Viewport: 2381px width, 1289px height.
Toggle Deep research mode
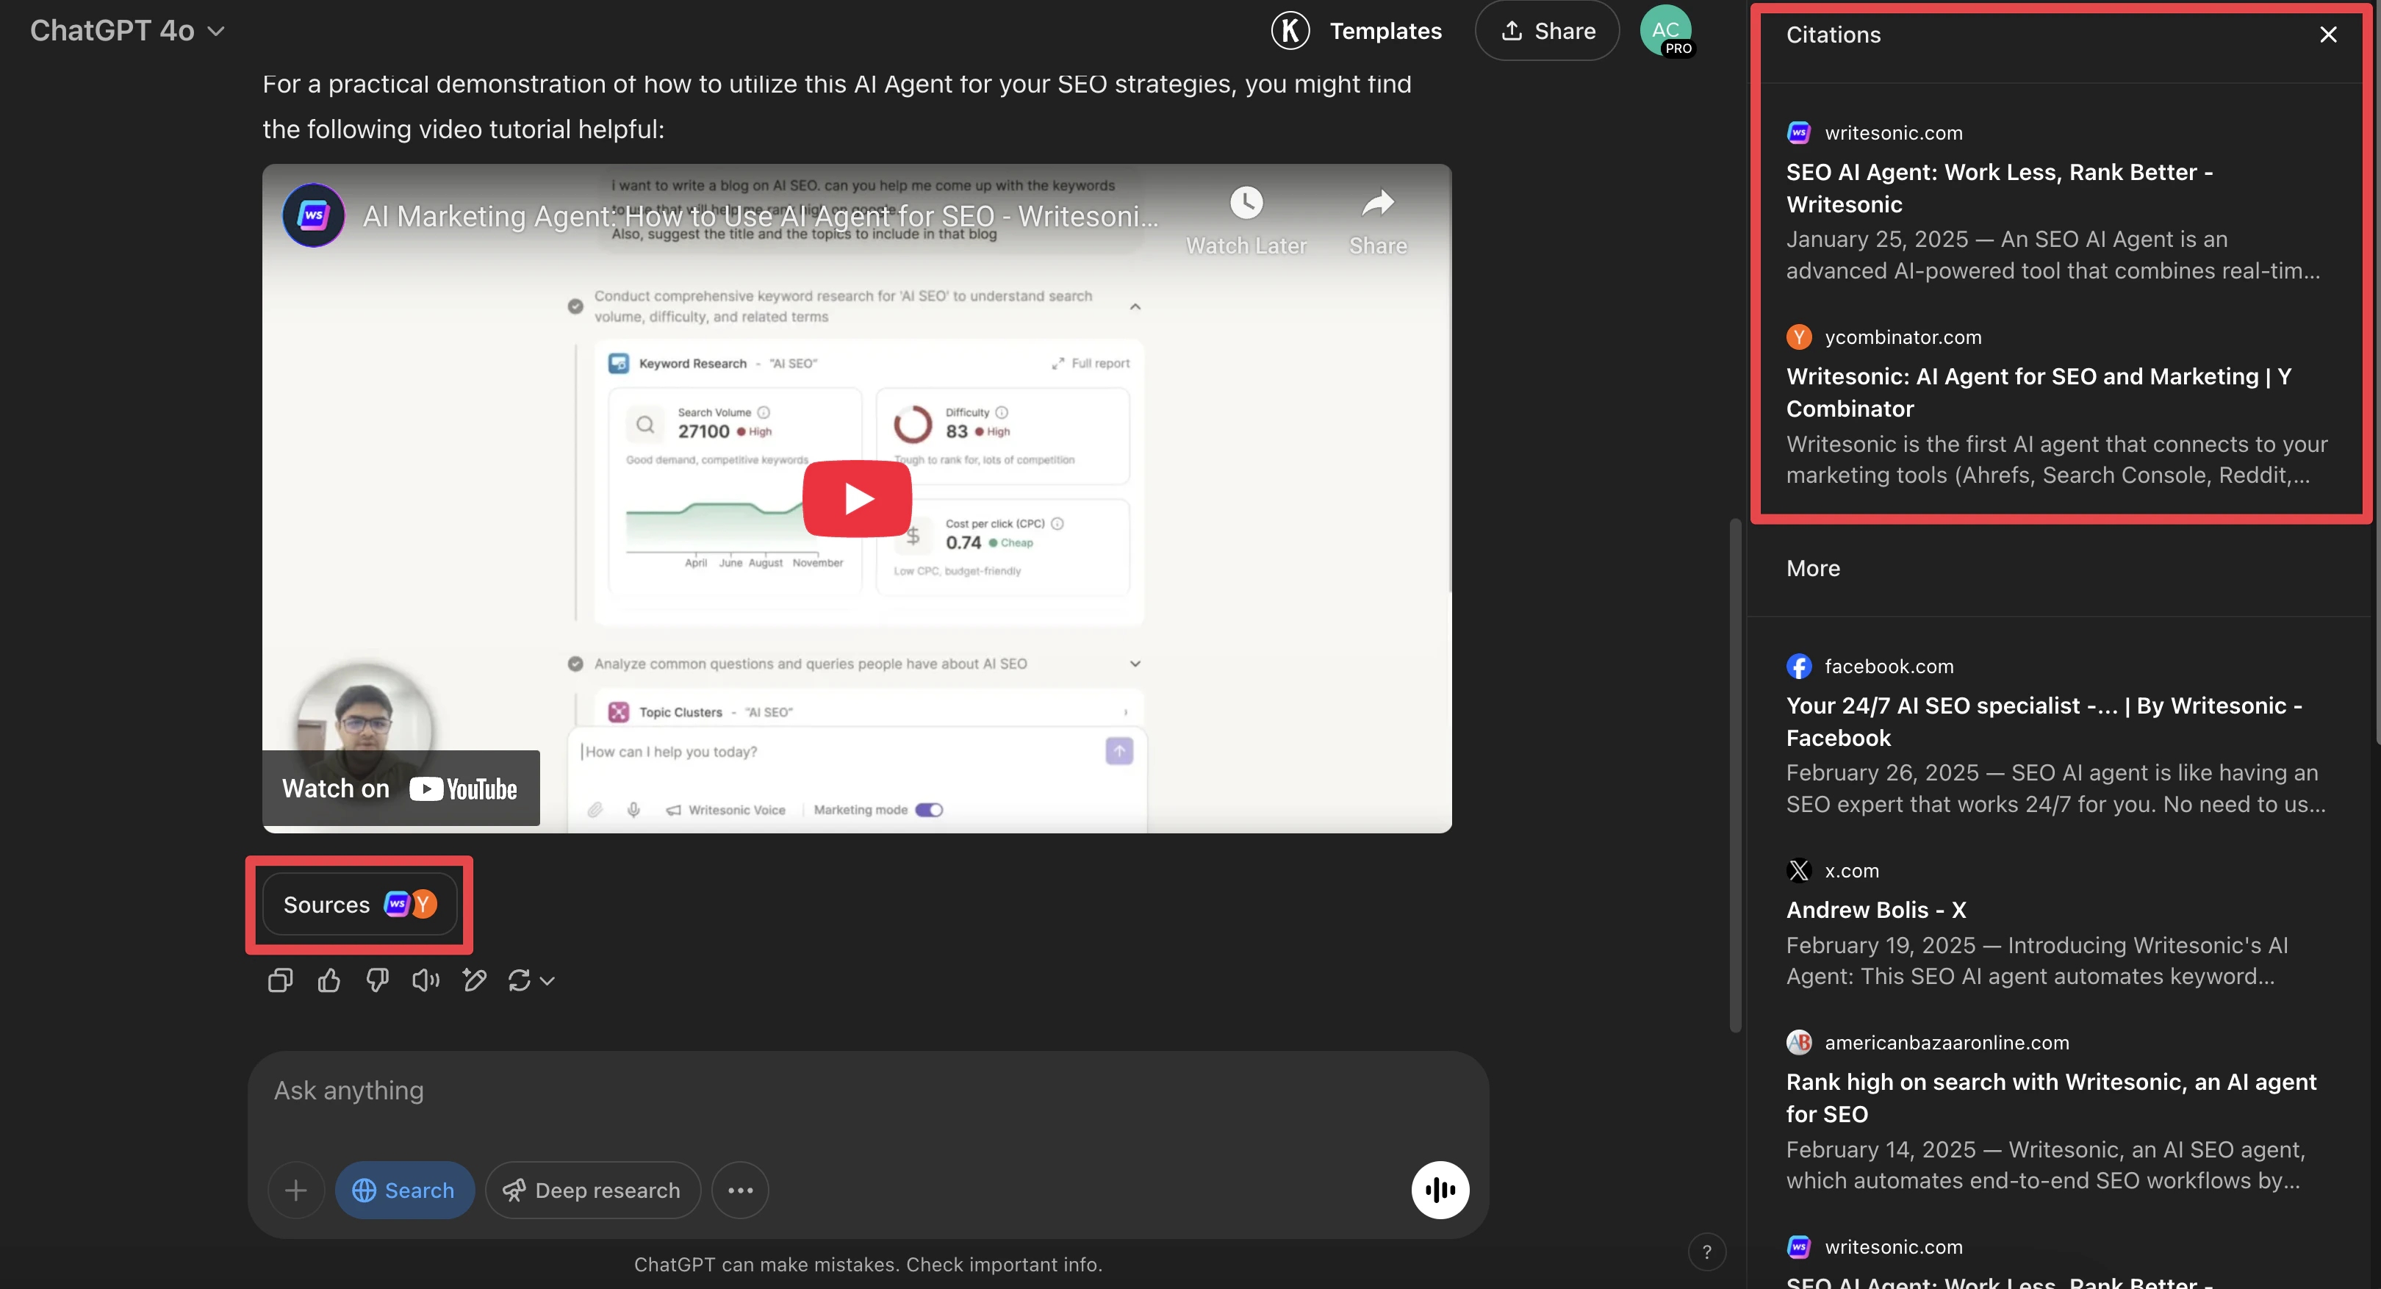point(592,1190)
